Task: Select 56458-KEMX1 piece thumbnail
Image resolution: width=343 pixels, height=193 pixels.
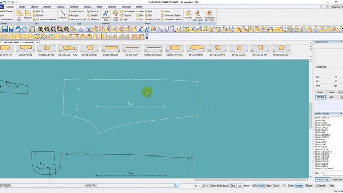Action: 110,50
